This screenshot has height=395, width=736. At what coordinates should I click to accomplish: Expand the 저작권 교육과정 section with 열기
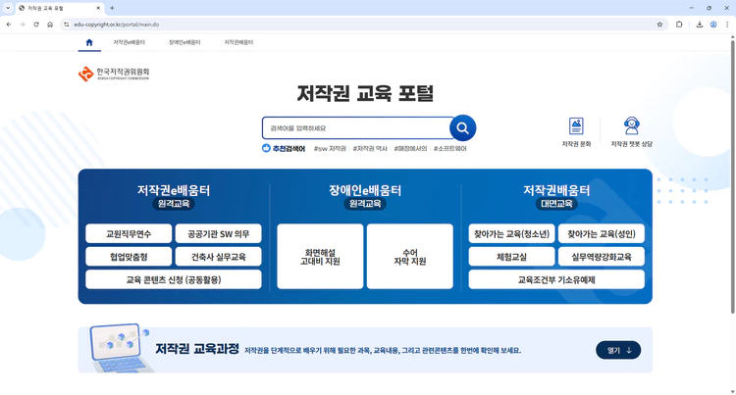pos(618,350)
